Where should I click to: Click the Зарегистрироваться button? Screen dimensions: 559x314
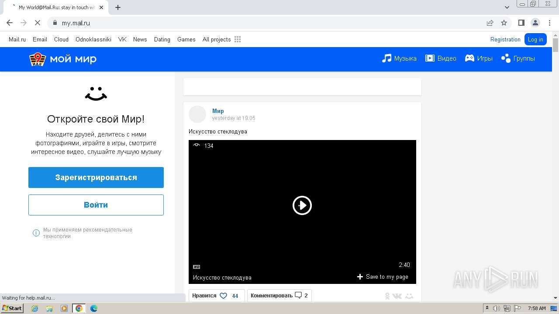click(x=96, y=177)
